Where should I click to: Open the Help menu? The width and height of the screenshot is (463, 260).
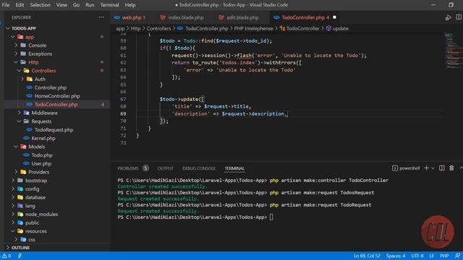[130, 5]
